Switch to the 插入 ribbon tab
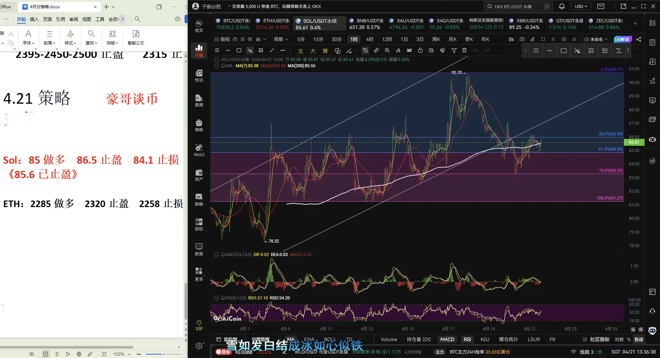 [x=34, y=19]
